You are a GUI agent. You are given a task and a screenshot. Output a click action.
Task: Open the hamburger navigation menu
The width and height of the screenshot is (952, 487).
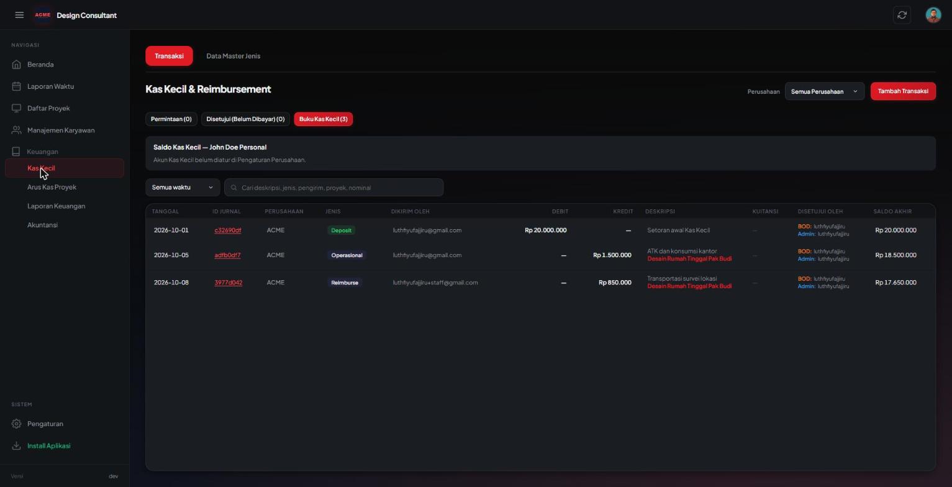click(x=19, y=15)
